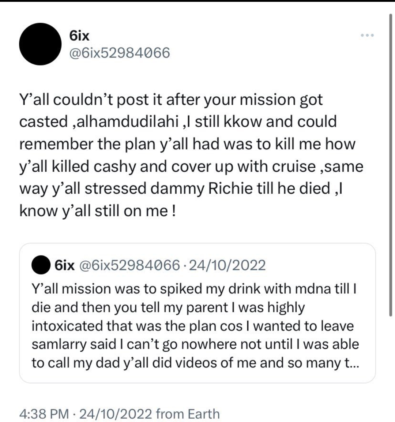This screenshot has height=422, width=395.
Task: Click the @6ix52984066 handle under the top name
Action: tap(119, 53)
